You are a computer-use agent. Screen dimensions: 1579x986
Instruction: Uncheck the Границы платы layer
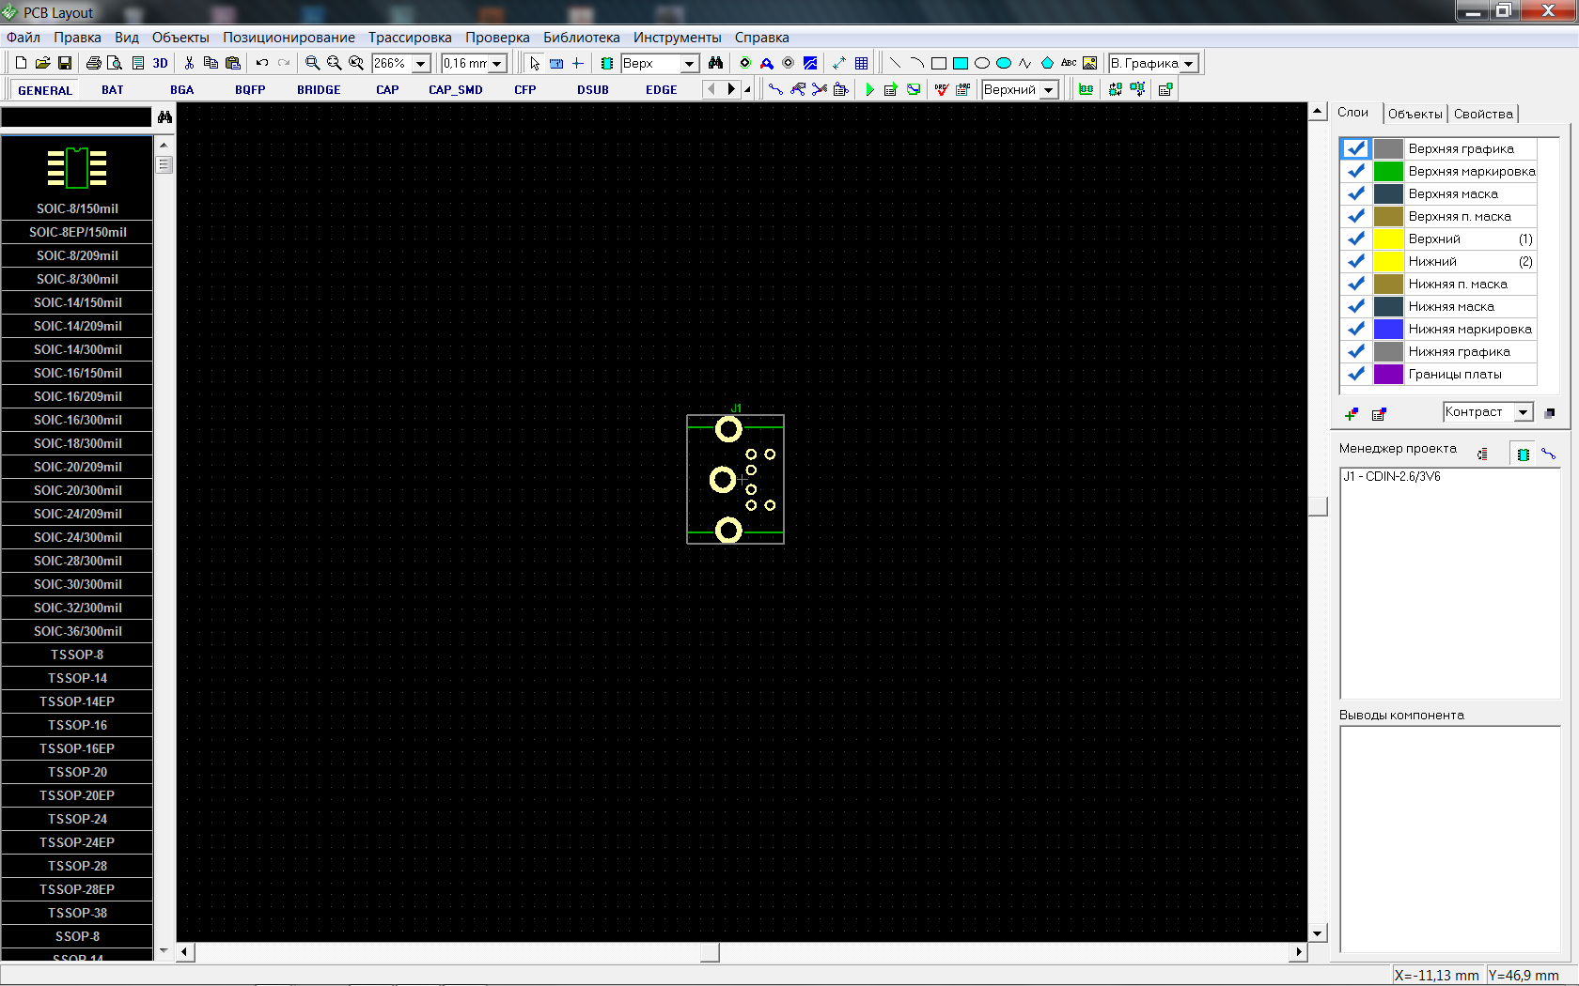[1355, 374]
